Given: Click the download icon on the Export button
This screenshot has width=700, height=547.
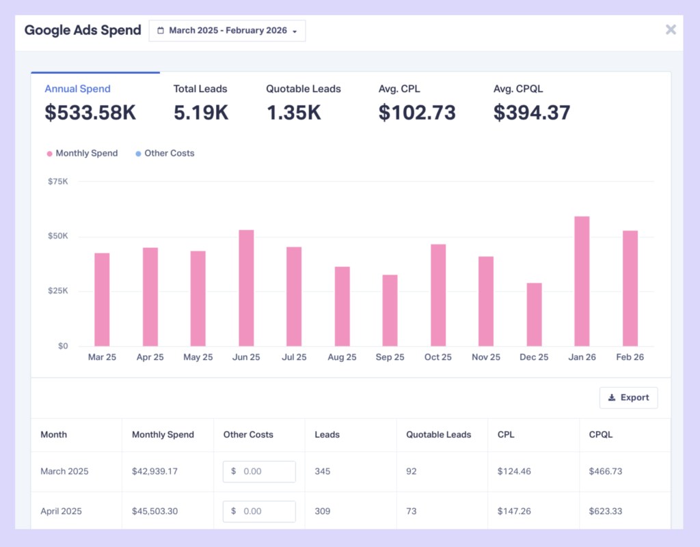Looking at the screenshot, I should 612,397.
